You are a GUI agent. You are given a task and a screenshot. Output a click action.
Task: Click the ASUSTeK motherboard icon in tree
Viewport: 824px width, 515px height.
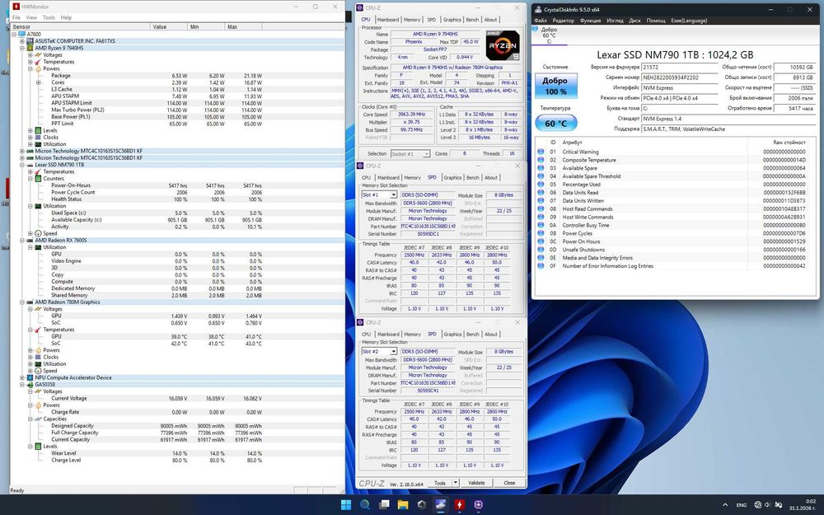coord(30,41)
